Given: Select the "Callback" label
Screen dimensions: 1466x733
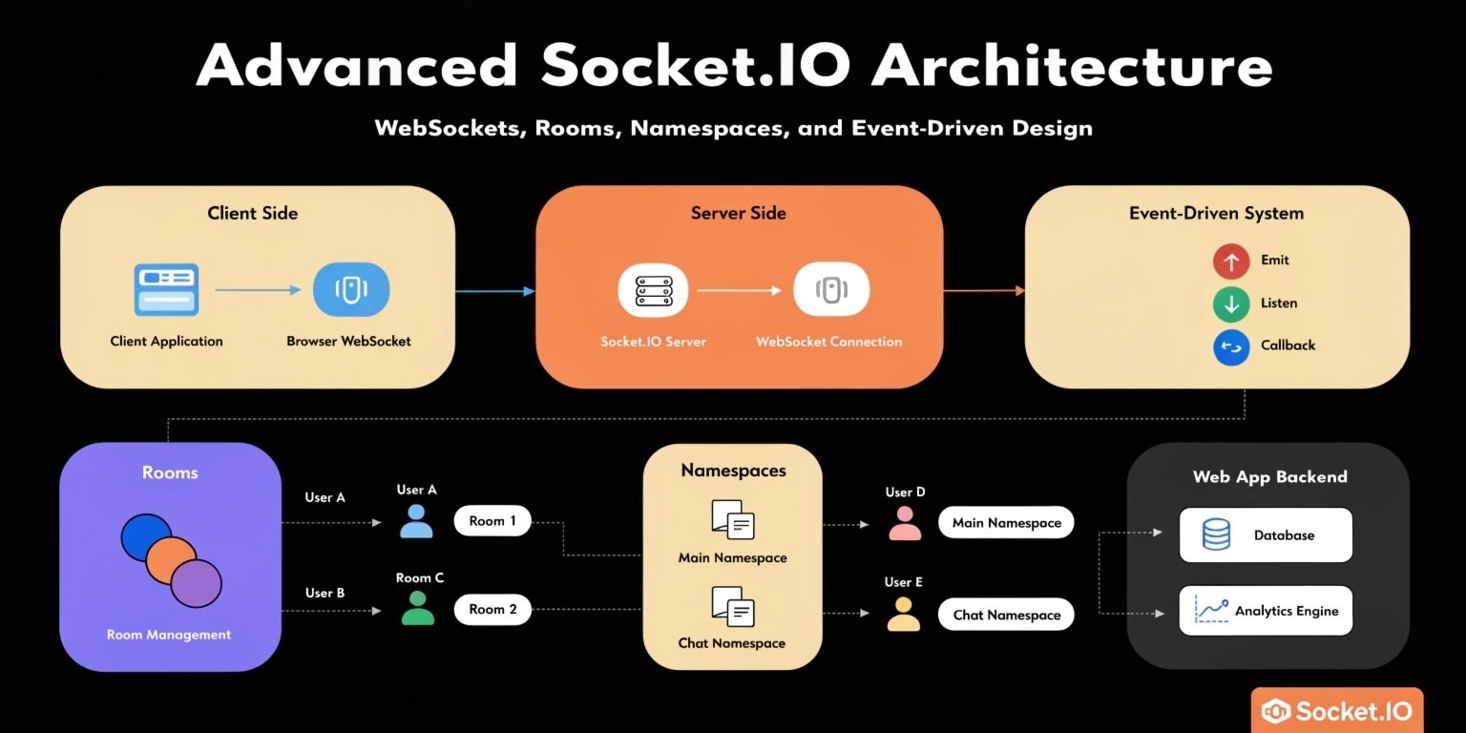Looking at the screenshot, I should coord(1288,346).
